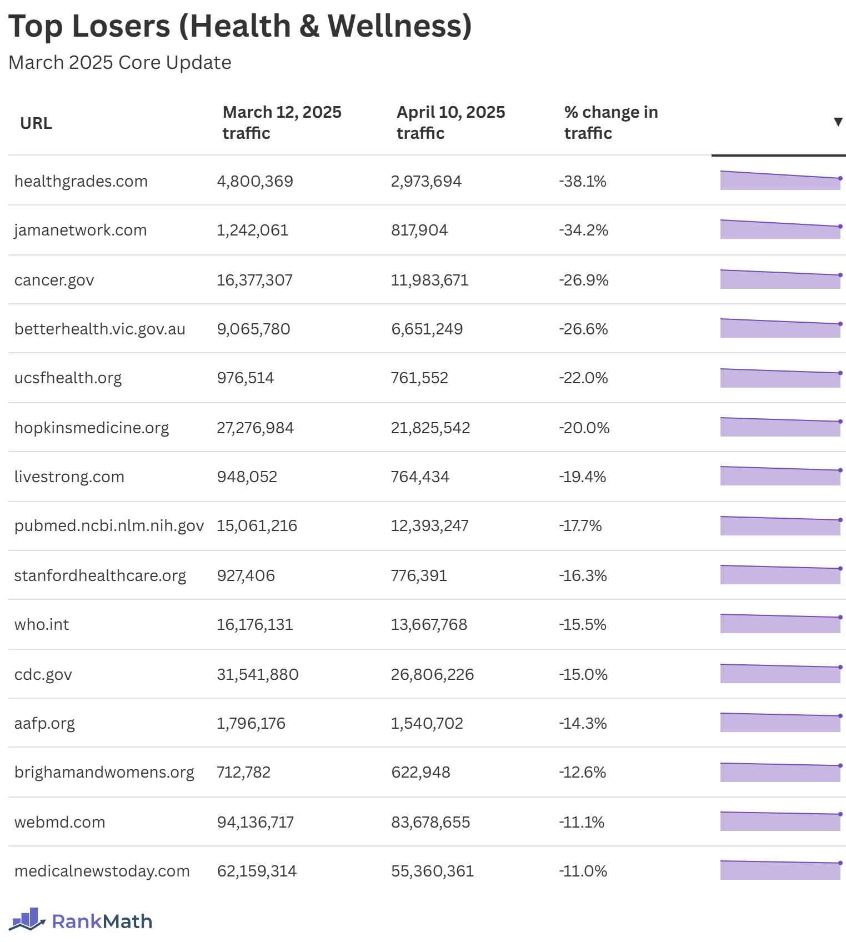
Task: Select the betterhealth.vic.gov.au URL cell
Action: click(100, 329)
